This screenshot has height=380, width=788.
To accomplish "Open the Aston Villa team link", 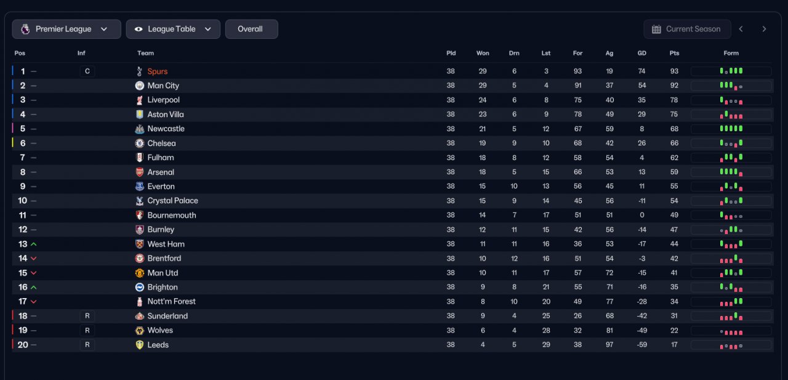I will click(x=166, y=115).
